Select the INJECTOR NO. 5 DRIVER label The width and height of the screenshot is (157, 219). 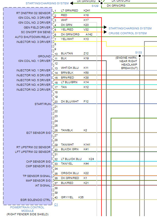point(33,80)
